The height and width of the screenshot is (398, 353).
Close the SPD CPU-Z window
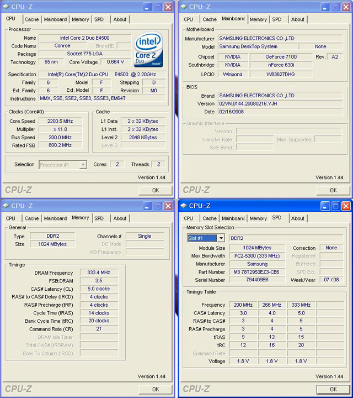346,206
